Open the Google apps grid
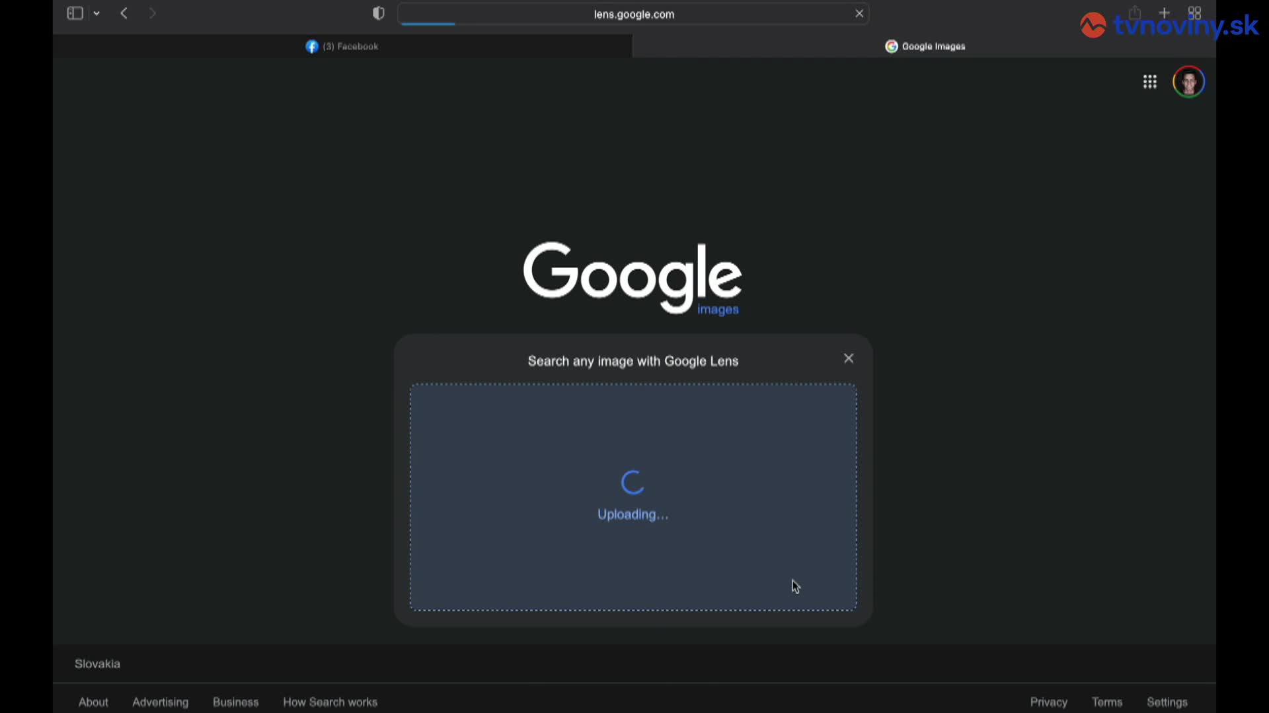Image resolution: width=1269 pixels, height=713 pixels. click(x=1150, y=82)
